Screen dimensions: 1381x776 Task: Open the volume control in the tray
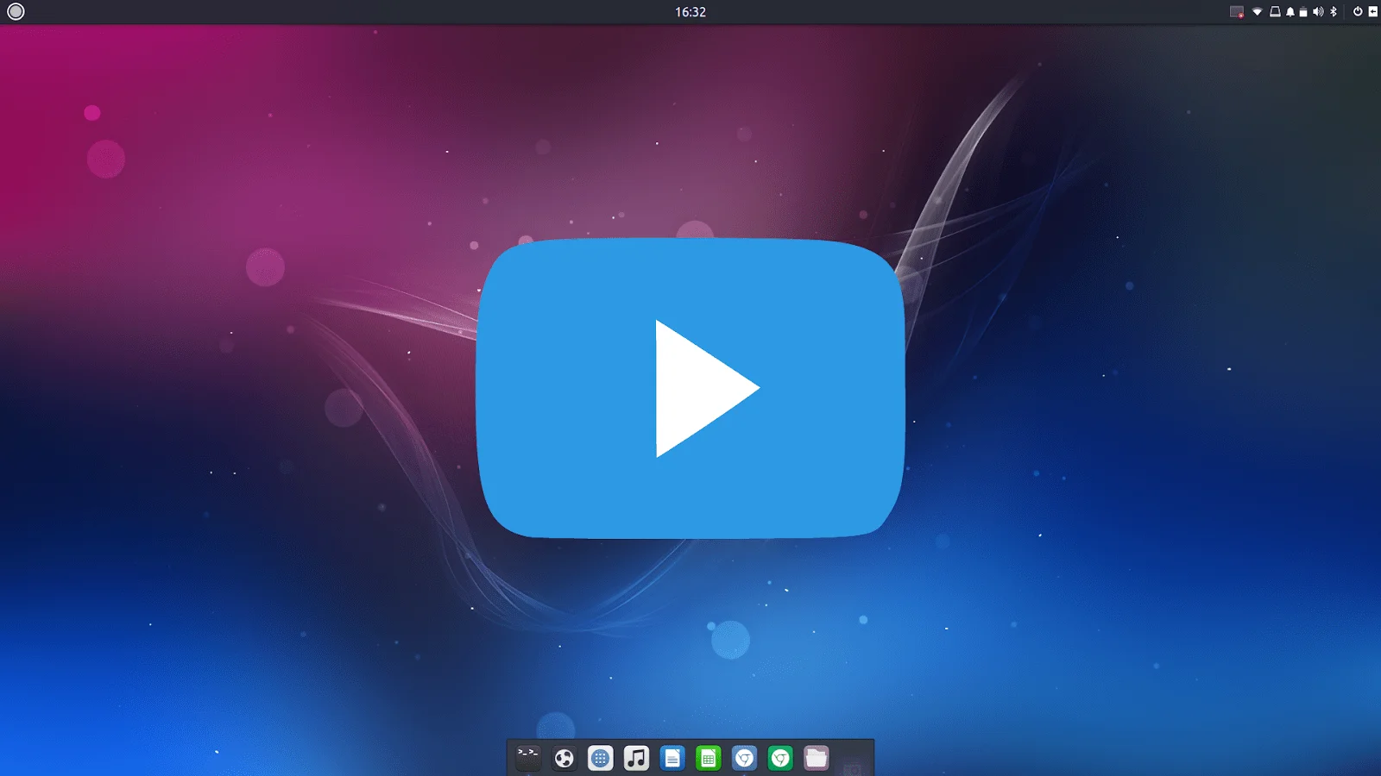point(1318,12)
